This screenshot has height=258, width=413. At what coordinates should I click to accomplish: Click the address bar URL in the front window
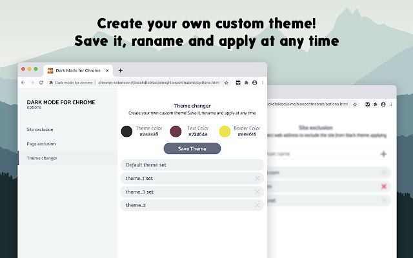click(159, 83)
